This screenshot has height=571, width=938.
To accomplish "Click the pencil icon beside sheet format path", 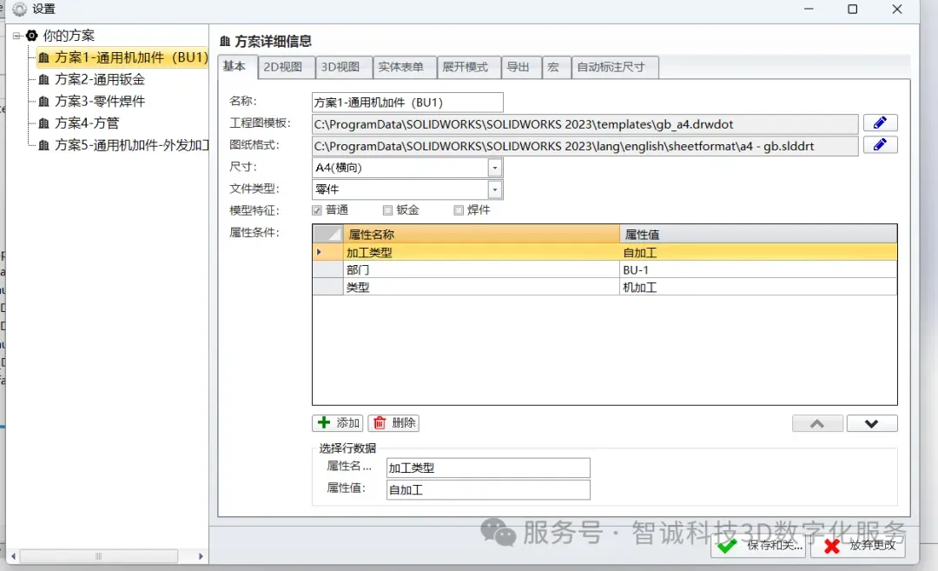I will pyautogui.click(x=880, y=144).
